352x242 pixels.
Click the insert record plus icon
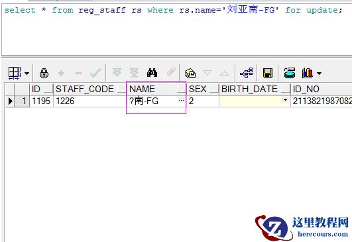pyautogui.click(x=61, y=73)
